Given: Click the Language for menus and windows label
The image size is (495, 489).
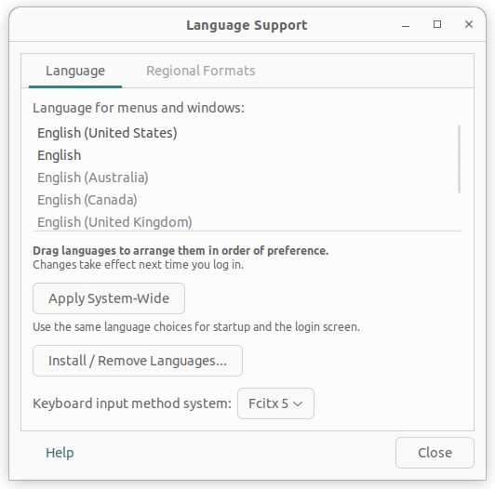Looking at the screenshot, I should [x=139, y=108].
